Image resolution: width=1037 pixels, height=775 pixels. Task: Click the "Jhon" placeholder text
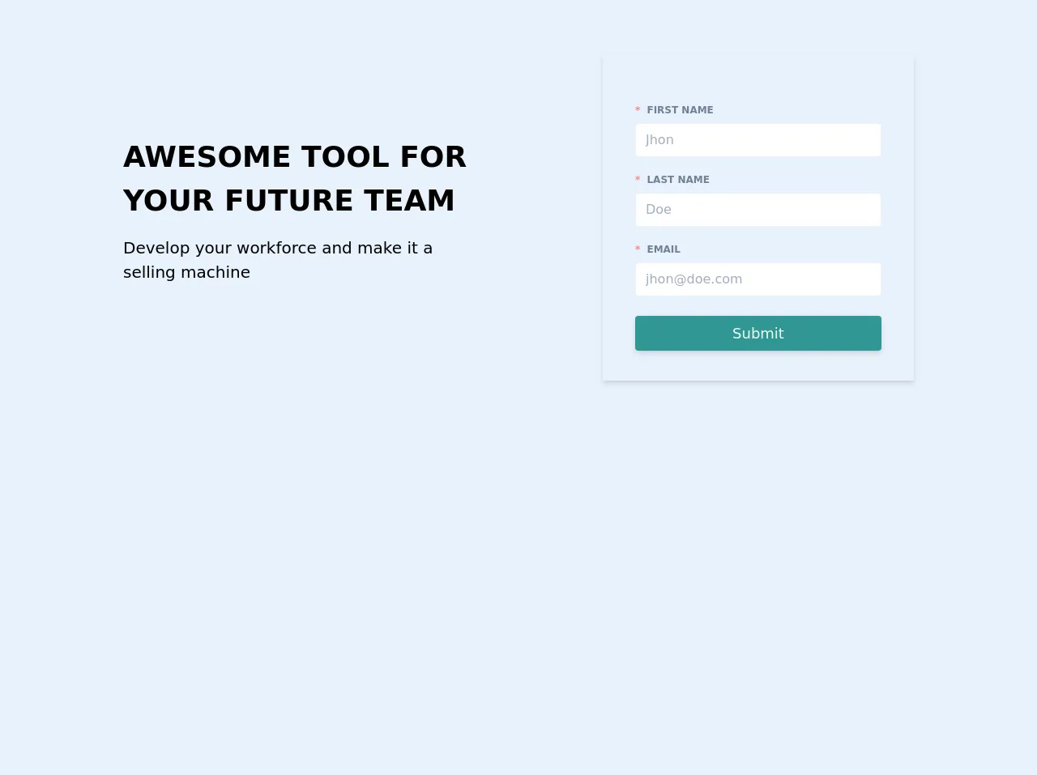point(659,140)
